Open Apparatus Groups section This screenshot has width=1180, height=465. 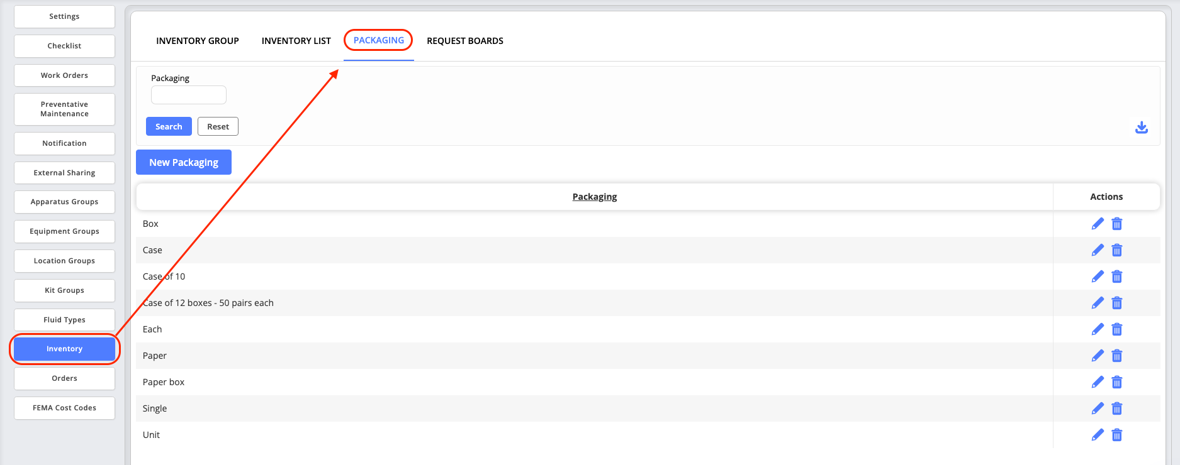(x=64, y=202)
